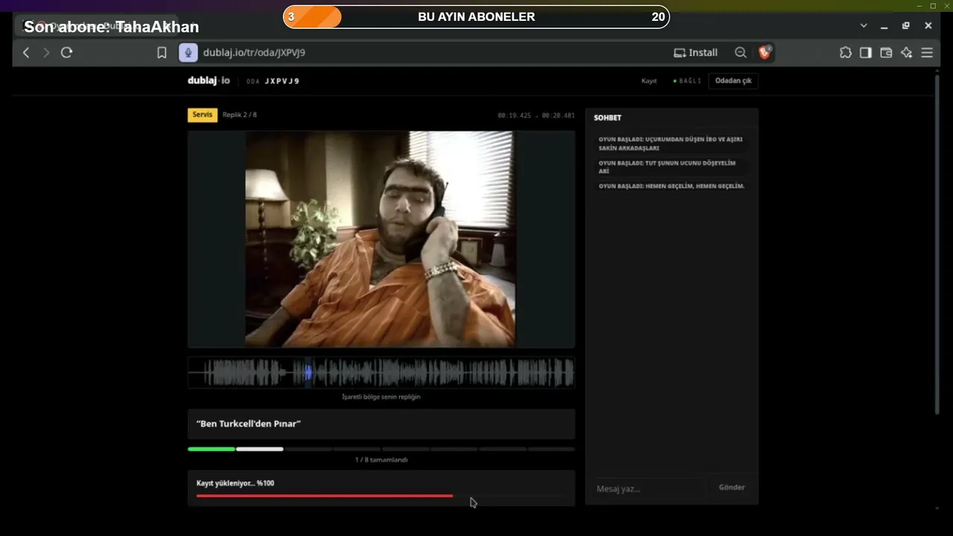Focus the address bar showing dublaj.io/tr/oda/JXPVJ9
The width and height of the screenshot is (953, 536).
254,53
